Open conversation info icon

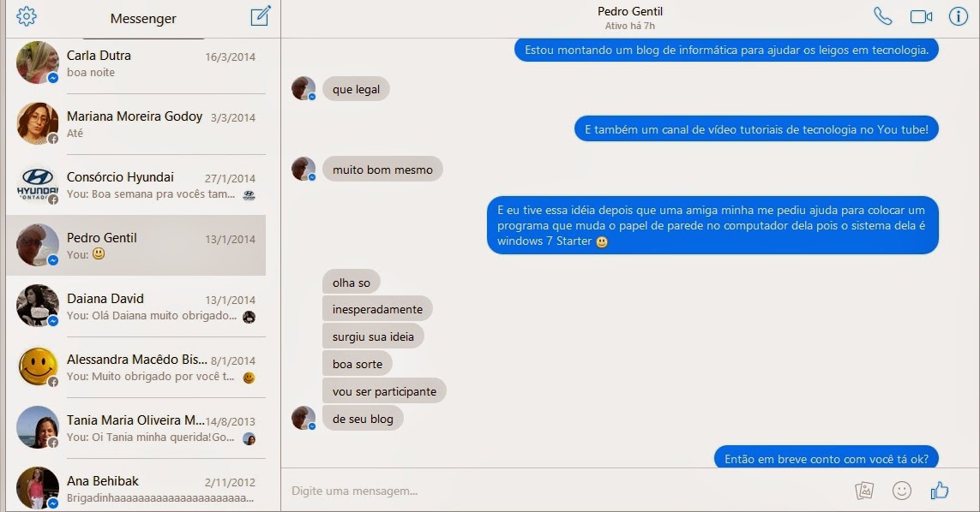click(x=958, y=16)
